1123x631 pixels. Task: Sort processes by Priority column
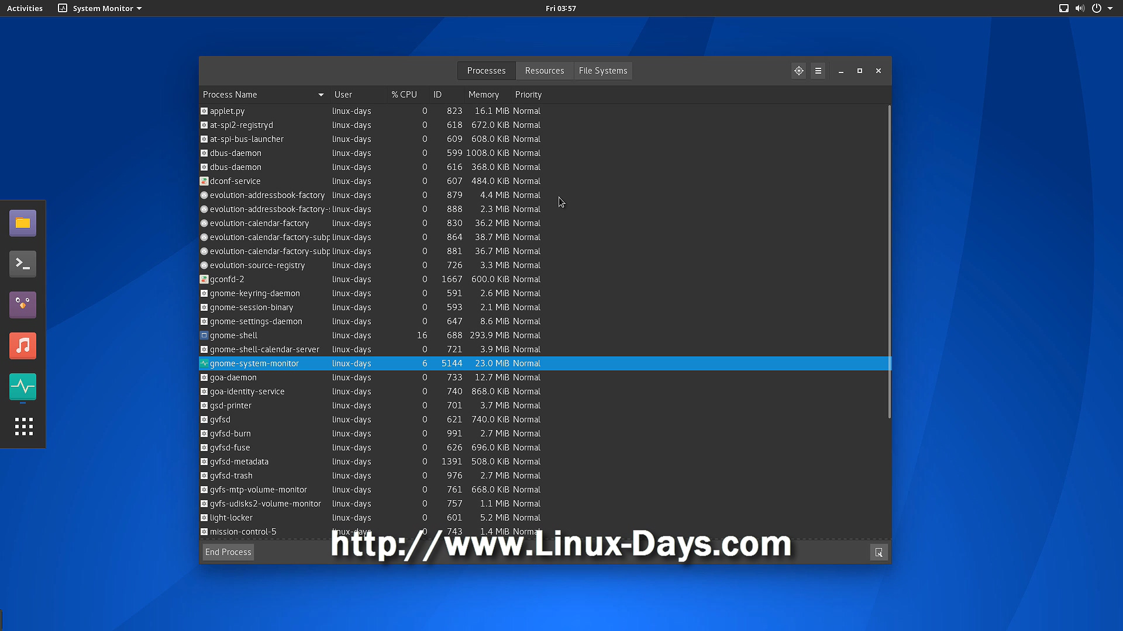pyautogui.click(x=528, y=95)
